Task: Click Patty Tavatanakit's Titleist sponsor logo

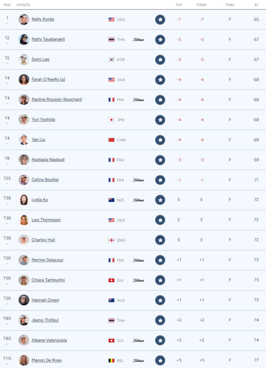Action: tap(139, 40)
